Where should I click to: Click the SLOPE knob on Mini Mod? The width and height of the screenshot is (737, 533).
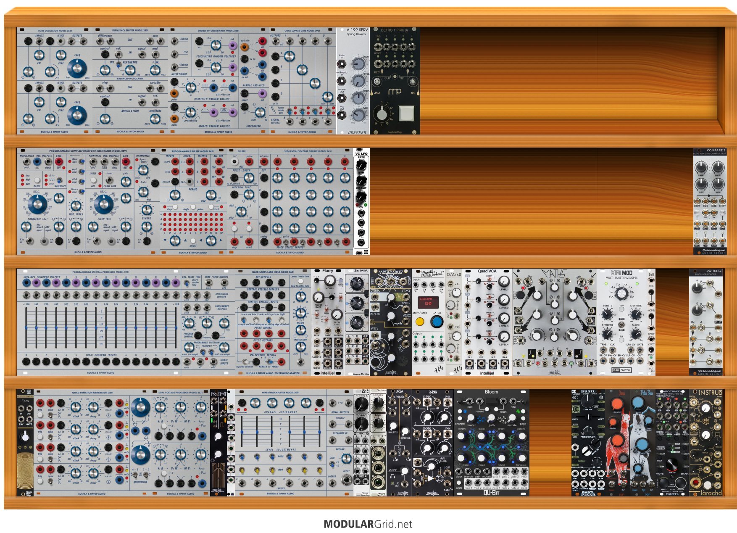636,334
